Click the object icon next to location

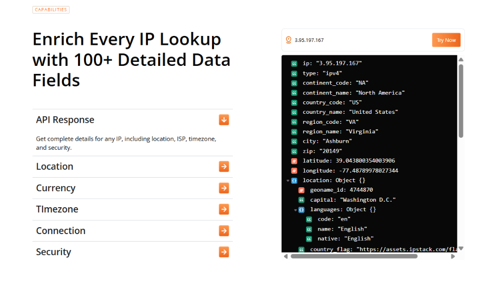[x=294, y=181]
